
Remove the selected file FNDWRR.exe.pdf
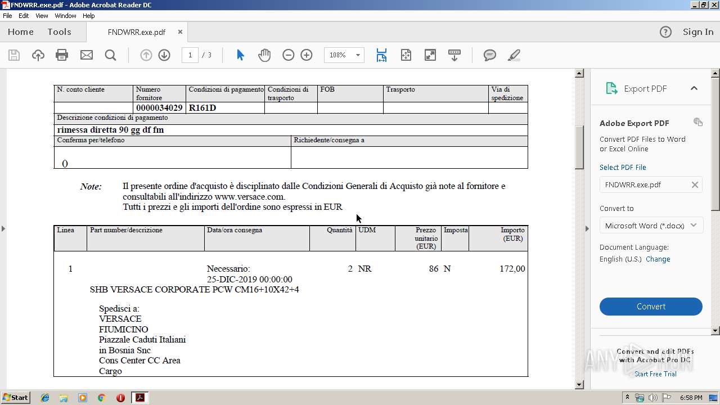pyautogui.click(x=695, y=184)
